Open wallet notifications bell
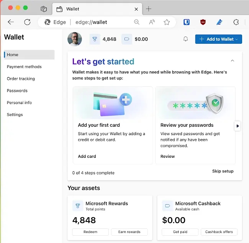This screenshot has height=243, width=249. point(185,39)
